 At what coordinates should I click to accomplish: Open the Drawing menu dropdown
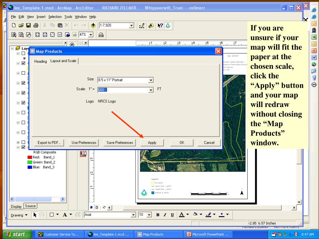(x=19, y=215)
